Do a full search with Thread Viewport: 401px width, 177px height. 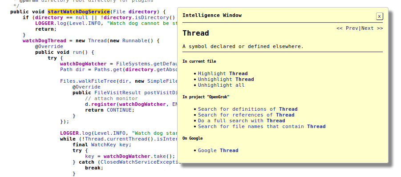pos(241,121)
